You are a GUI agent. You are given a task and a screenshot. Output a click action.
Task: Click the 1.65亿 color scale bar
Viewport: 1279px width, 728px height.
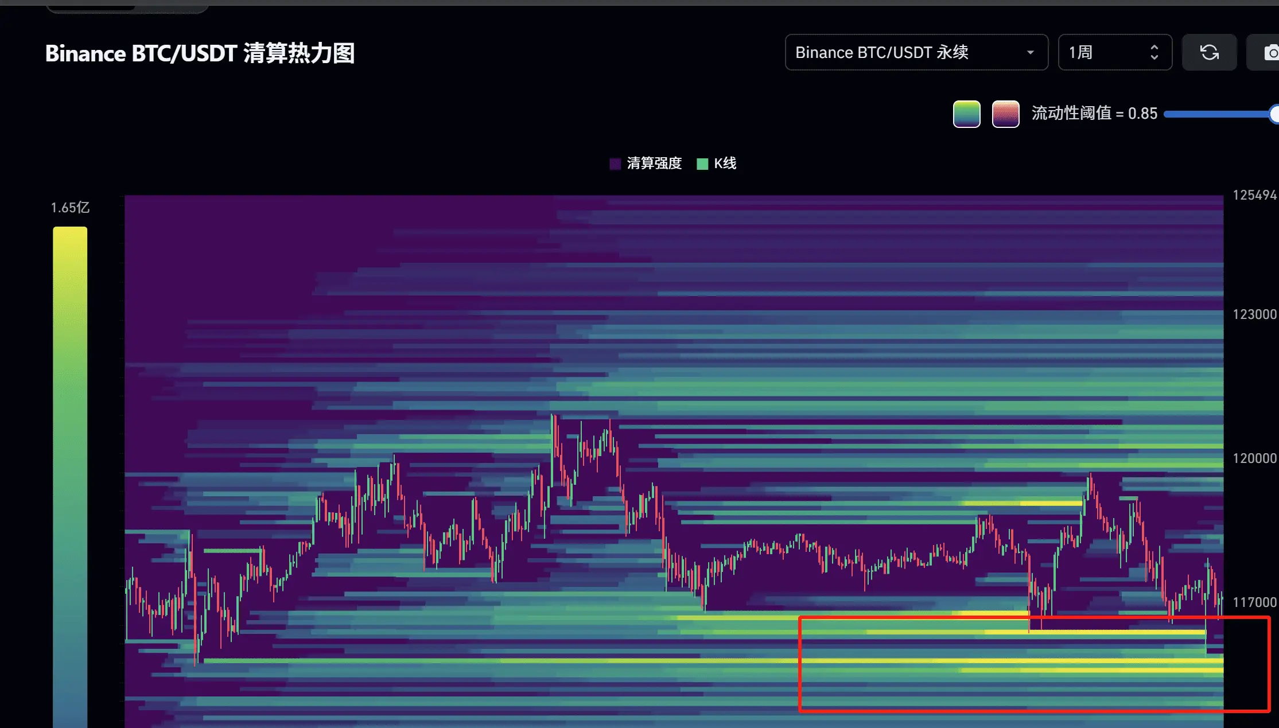click(70, 476)
